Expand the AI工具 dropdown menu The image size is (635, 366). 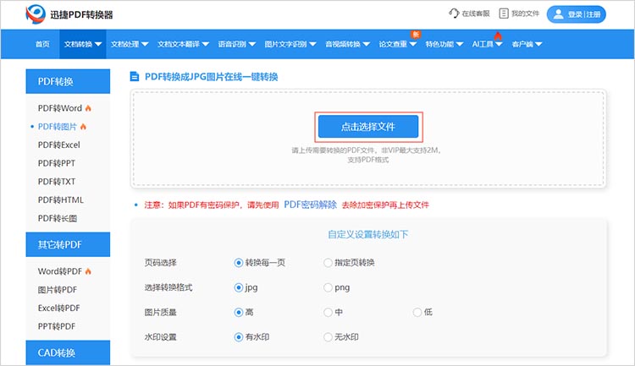487,44
